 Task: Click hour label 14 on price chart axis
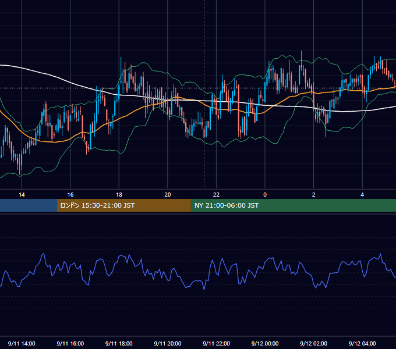[x=22, y=195]
